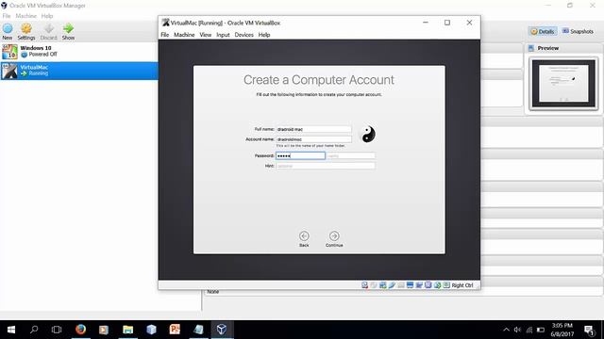Open the Windows Start menu
Screen dimensions: 604x339
[11, 330]
